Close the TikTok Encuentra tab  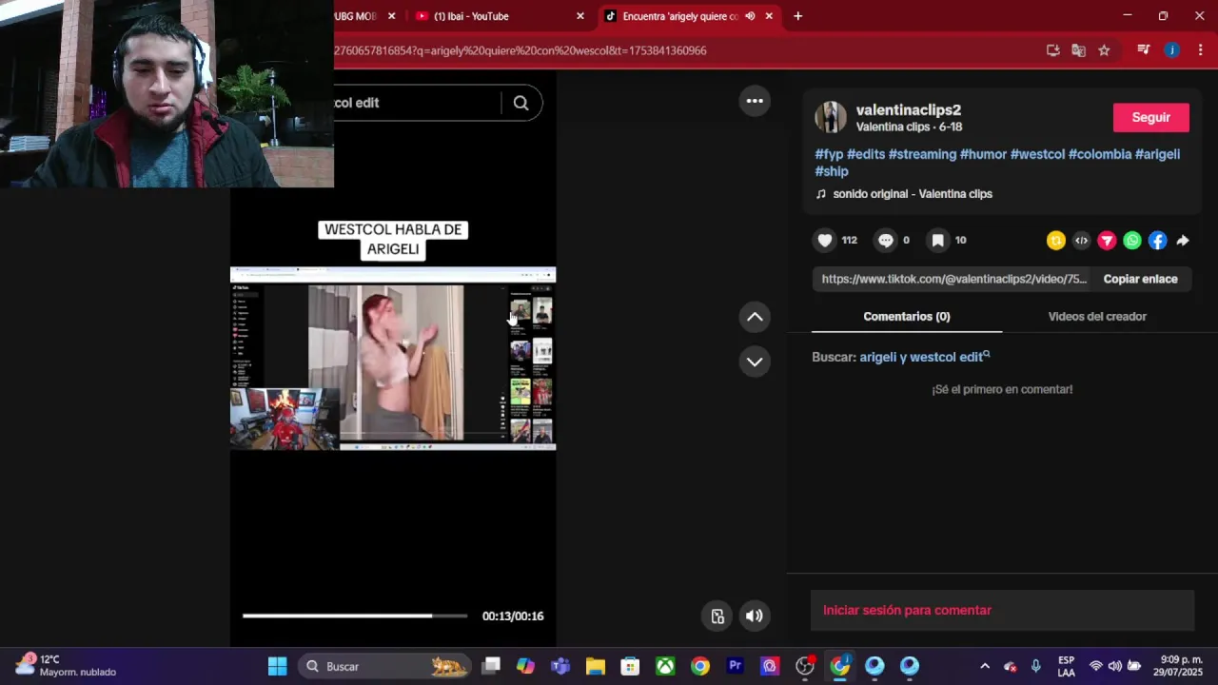click(x=769, y=16)
